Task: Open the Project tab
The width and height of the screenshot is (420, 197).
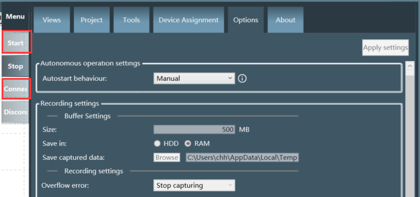Action: coord(92,20)
